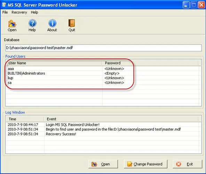Viewport: 206px width, 174px height.
Task: Show the About info icon
Action: [52, 23]
